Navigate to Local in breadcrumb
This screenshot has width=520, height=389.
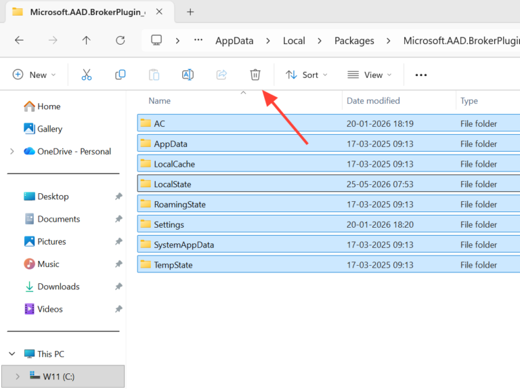[x=294, y=41]
